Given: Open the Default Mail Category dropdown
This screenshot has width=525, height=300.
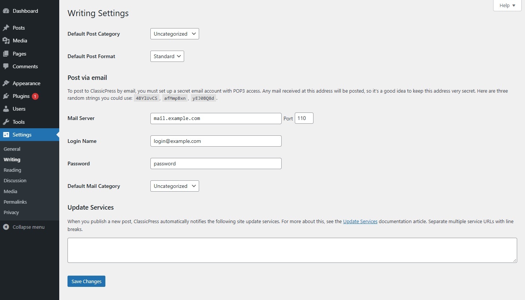Looking at the screenshot, I should coord(175,186).
